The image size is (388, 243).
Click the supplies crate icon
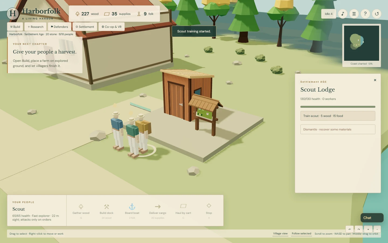tap(107, 14)
